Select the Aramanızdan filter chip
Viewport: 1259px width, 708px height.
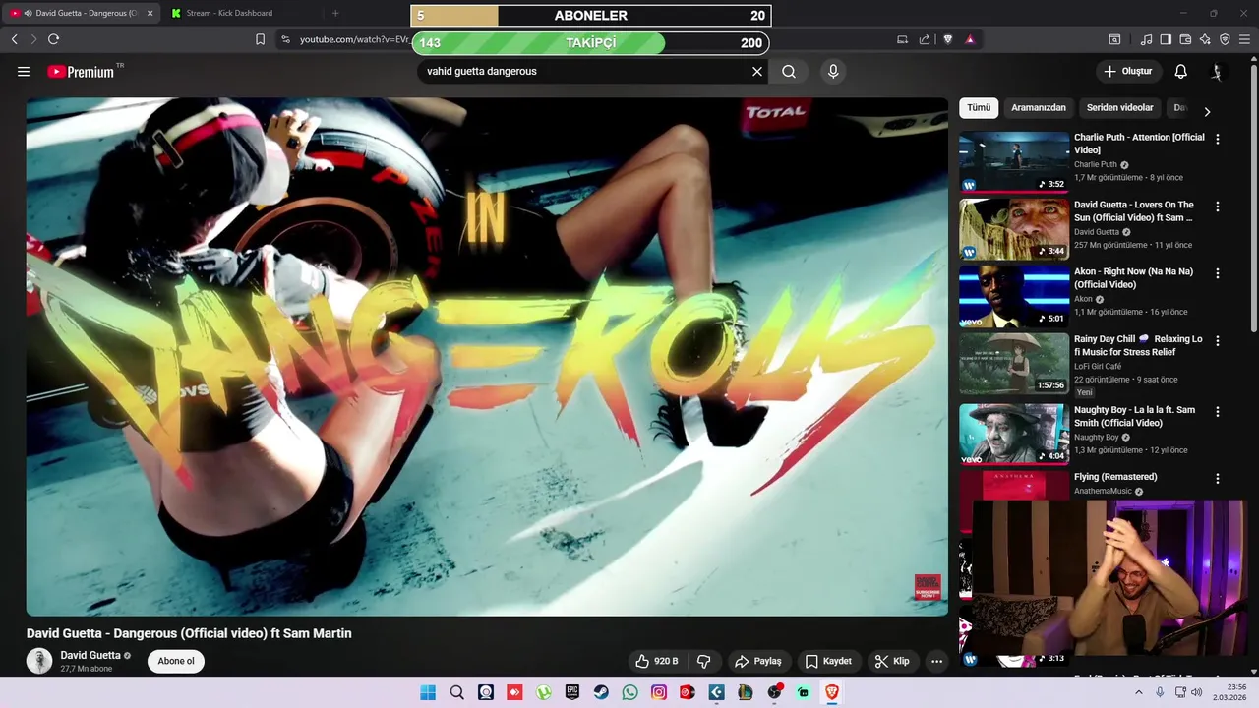click(1039, 108)
